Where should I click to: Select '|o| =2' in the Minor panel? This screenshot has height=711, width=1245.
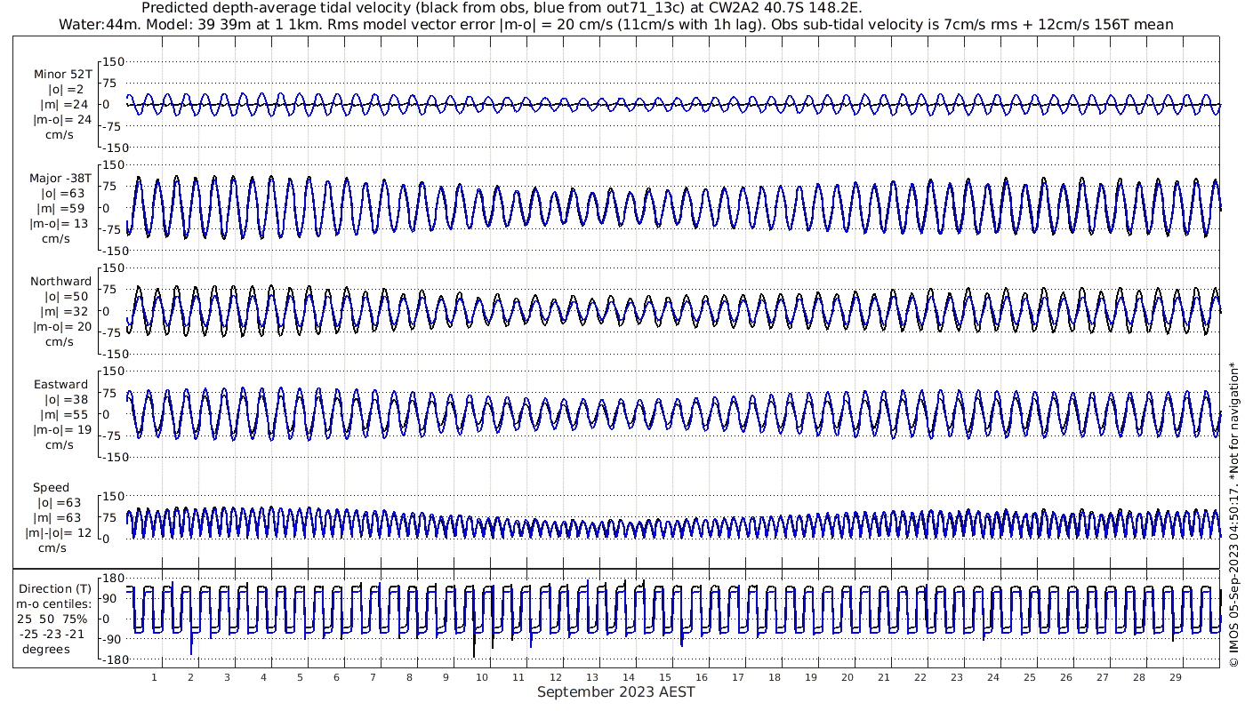(x=66, y=90)
